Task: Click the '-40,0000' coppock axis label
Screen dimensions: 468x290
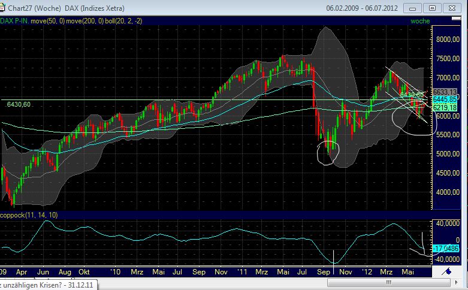Action: (447, 259)
